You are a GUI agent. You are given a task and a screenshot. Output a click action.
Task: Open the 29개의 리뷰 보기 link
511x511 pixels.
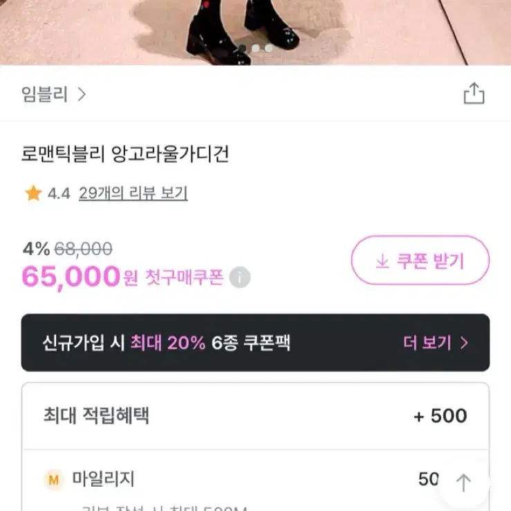133,193
